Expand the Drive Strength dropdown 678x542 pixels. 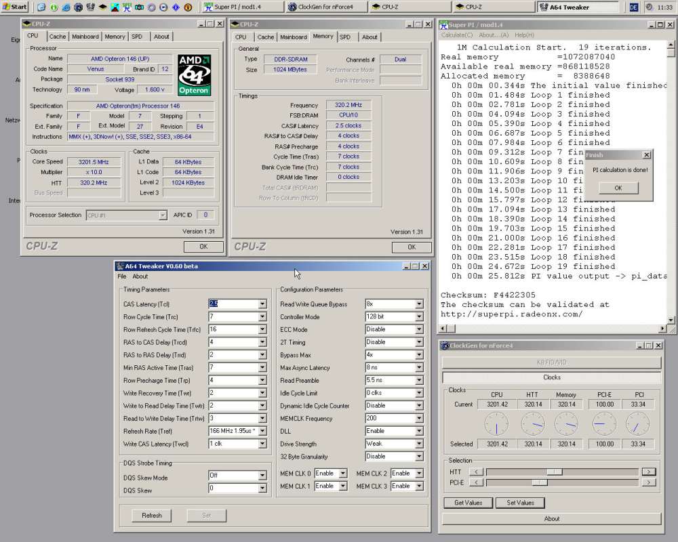pyautogui.click(x=419, y=444)
